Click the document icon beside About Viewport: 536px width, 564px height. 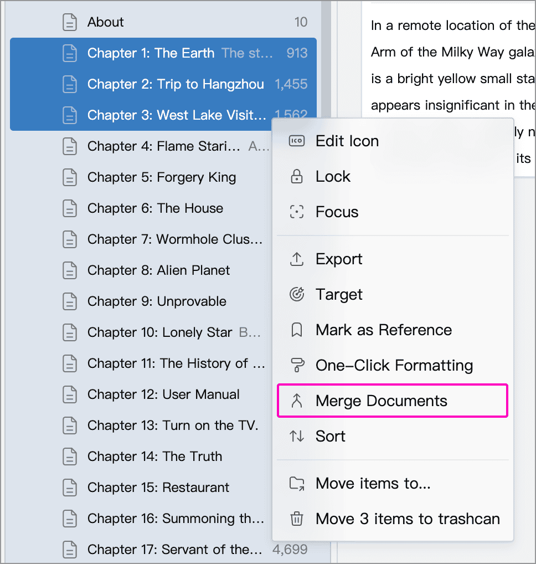(x=70, y=22)
